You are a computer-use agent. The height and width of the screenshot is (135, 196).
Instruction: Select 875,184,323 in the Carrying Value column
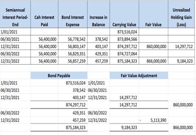click(x=124, y=61)
